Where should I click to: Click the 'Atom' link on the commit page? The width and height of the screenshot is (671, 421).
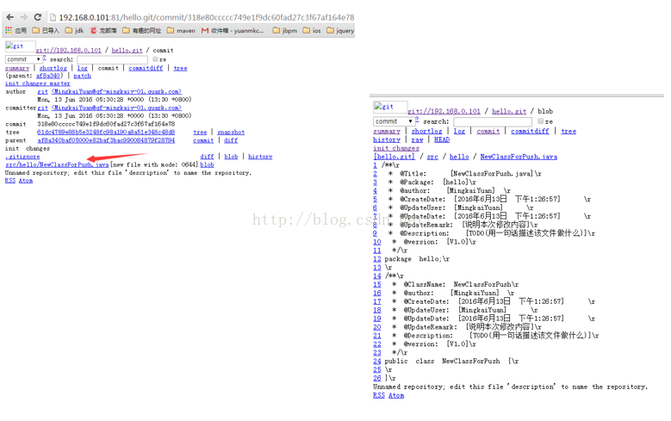pyautogui.click(x=26, y=181)
